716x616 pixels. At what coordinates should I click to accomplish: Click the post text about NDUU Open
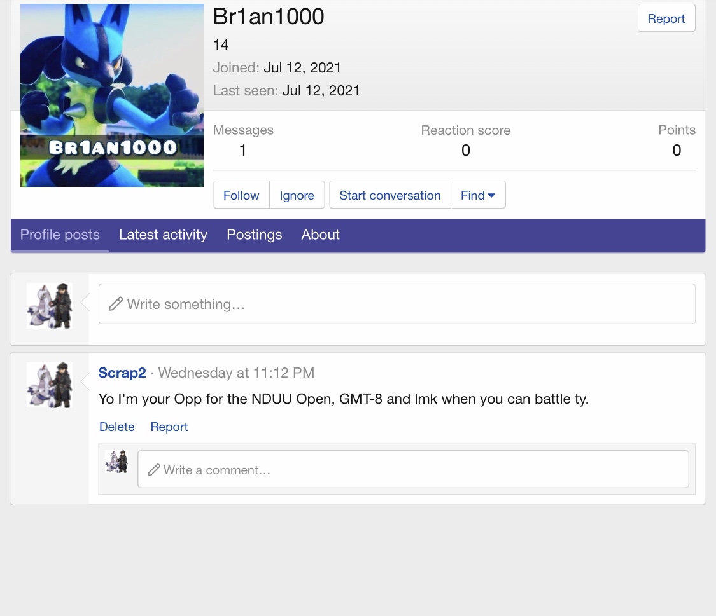point(344,399)
